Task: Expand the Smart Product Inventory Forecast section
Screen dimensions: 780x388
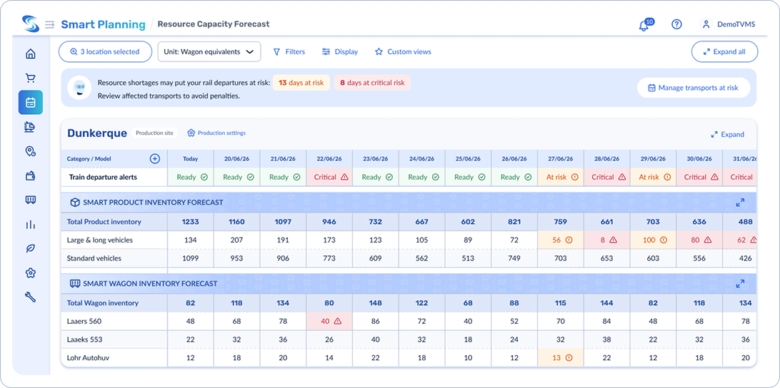Action: point(740,202)
